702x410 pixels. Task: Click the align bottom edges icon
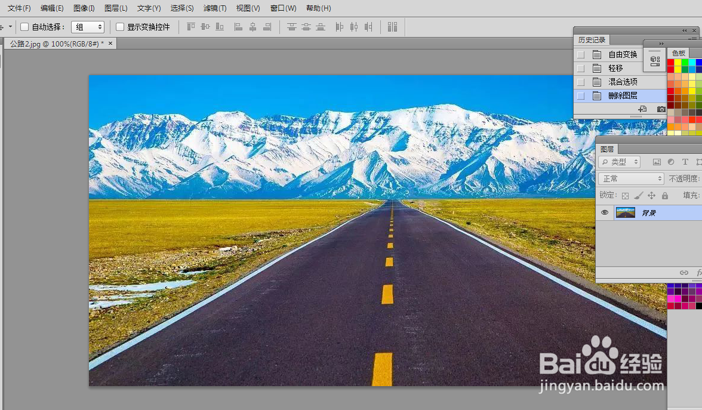coord(220,27)
